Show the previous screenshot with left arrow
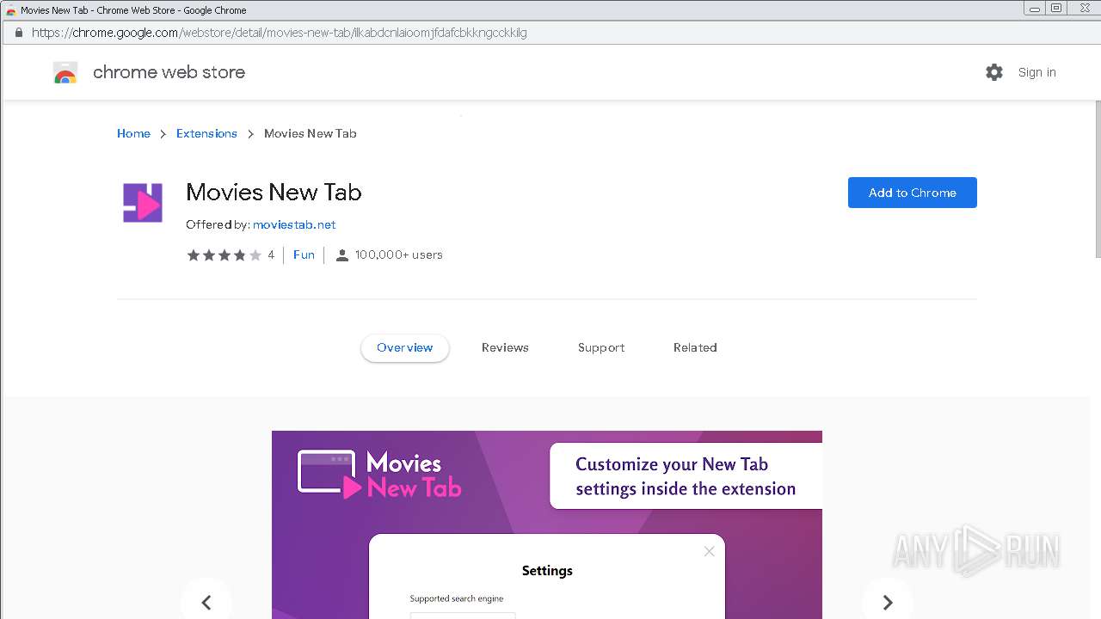The height and width of the screenshot is (619, 1101). (x=206, y=603)
